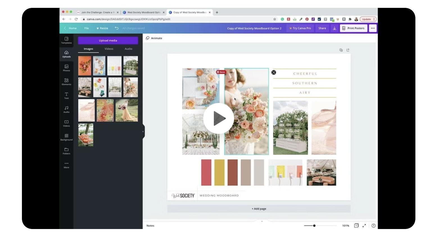Switch to the Audio tab in Uploads

pyautogui.click(x=128, y=49)
